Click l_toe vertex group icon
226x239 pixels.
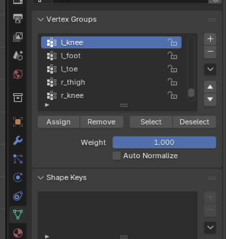pos(52,69)
